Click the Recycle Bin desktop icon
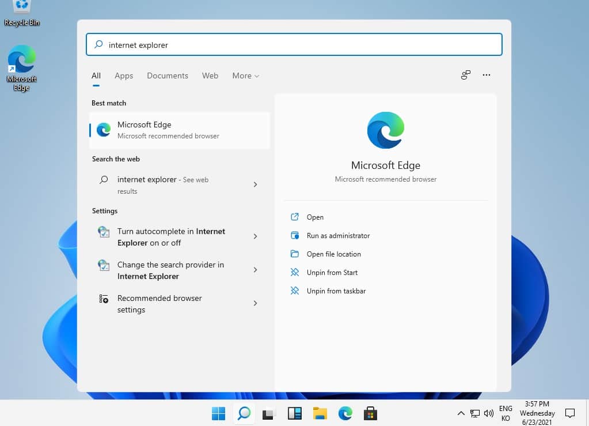589x426 pixels. coord(22,13)
